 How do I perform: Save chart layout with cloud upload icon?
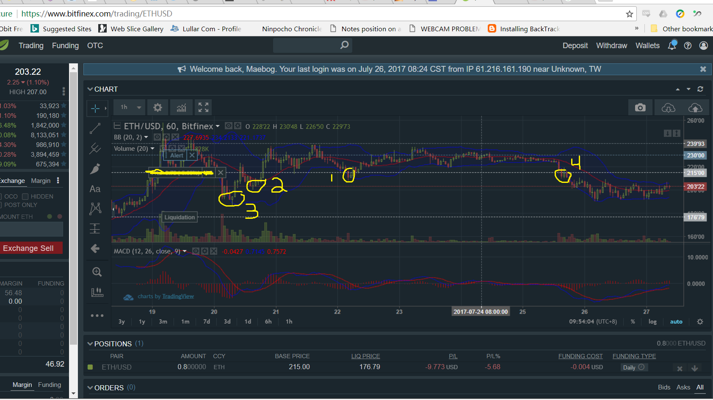point(695,108)
